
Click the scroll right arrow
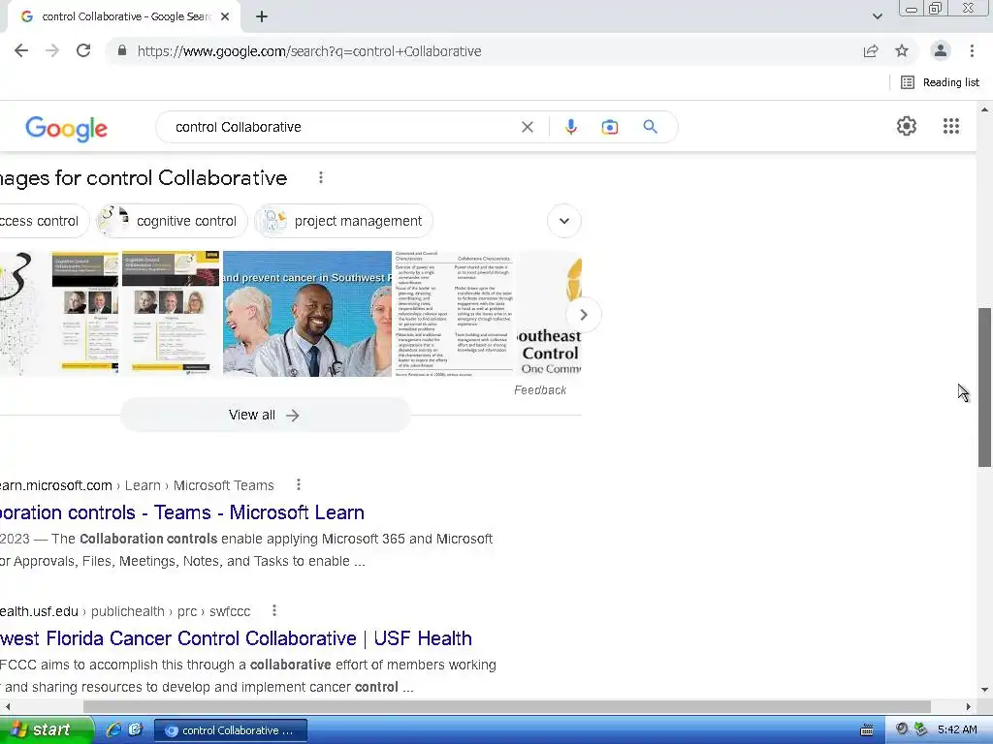tap(968, 706)
